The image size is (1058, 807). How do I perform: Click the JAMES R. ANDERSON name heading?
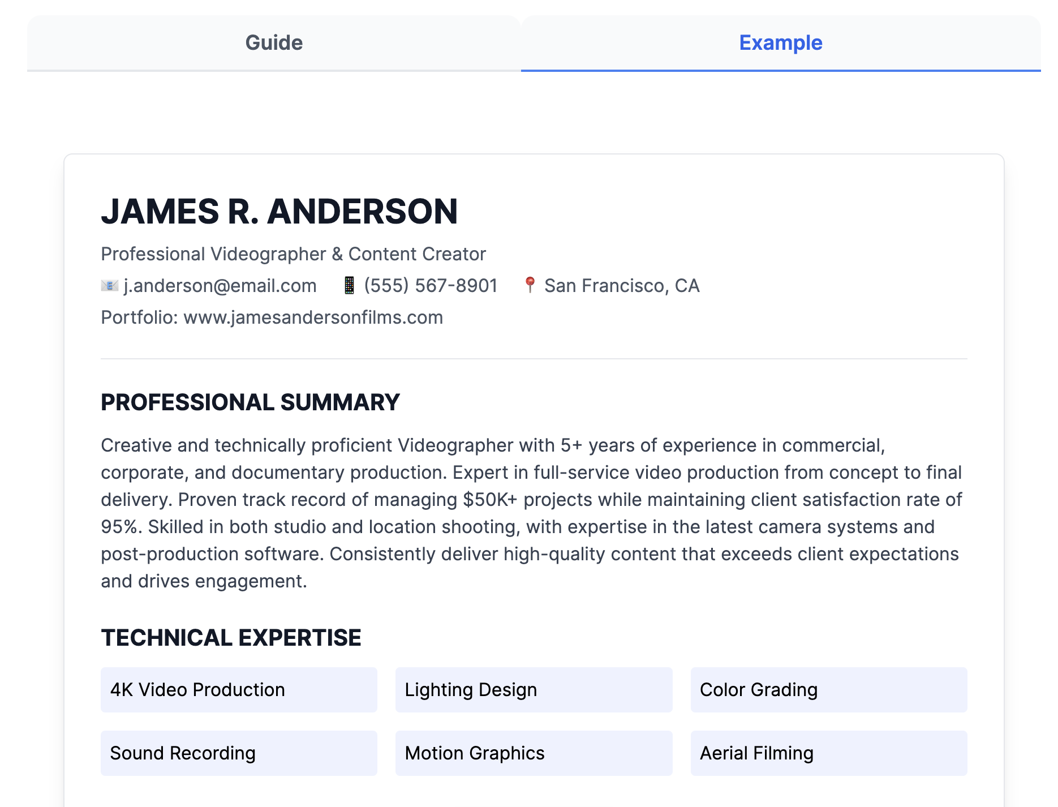coord(279,212)
